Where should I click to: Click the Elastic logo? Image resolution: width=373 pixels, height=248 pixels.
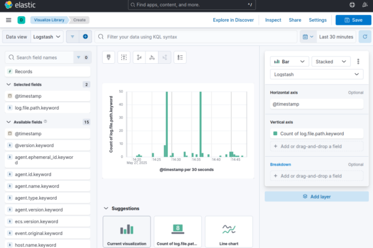tap(20, 5)
